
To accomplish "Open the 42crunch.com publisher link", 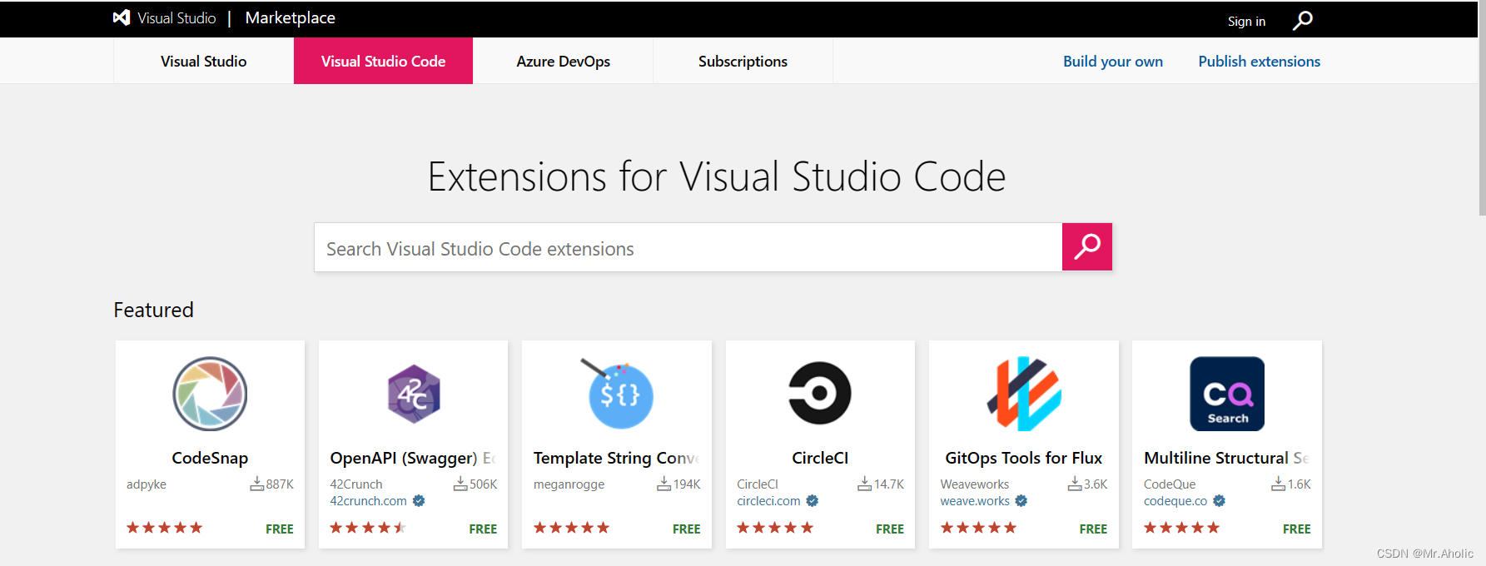I will pos(368,501).
